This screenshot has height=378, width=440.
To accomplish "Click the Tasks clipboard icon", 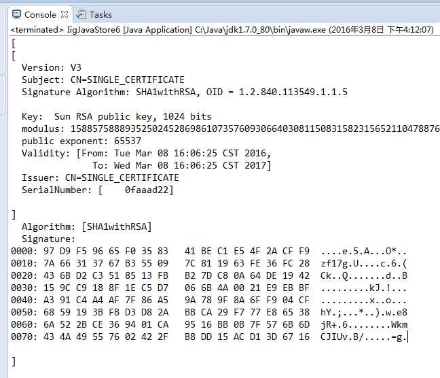I will click(81, 14).
